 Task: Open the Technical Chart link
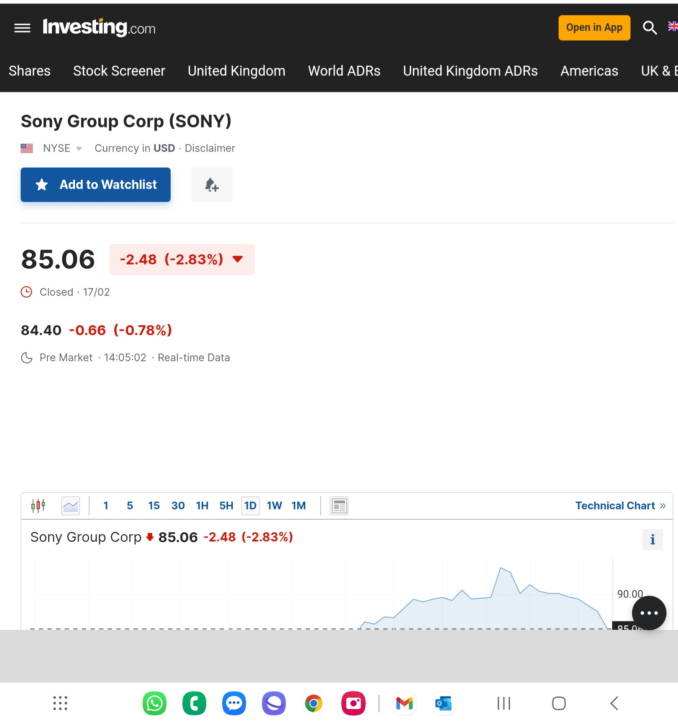pos(620,505)
